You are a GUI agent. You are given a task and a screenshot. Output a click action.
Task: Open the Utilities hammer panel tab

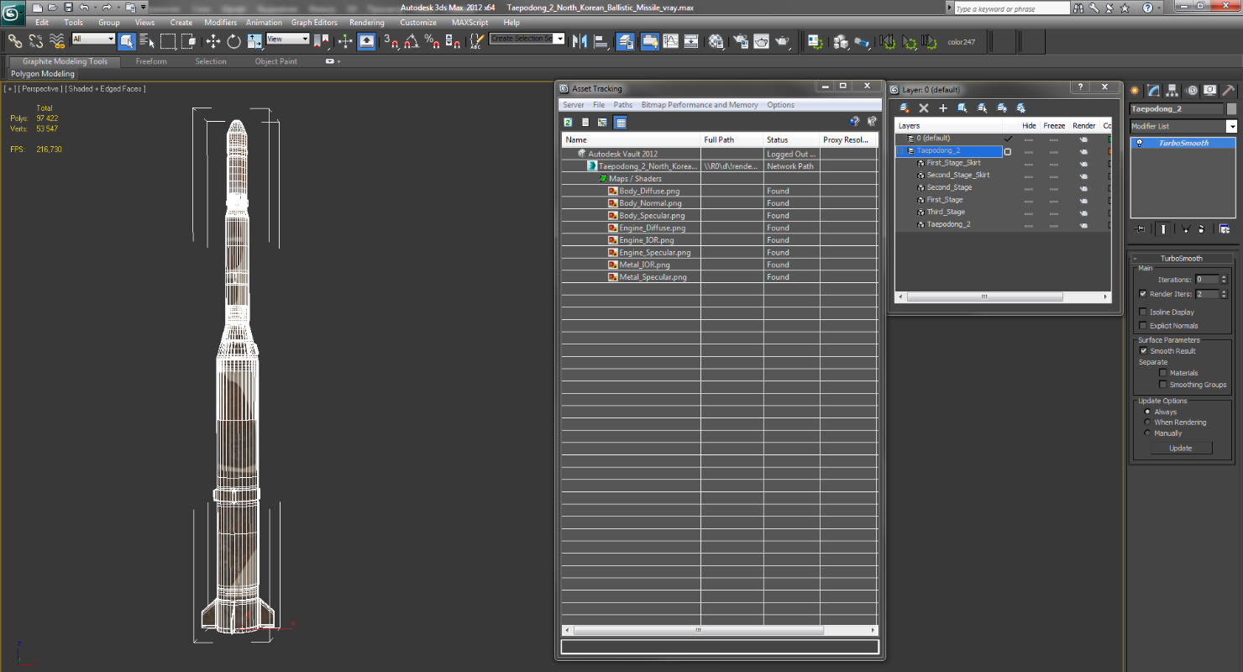[1228, 91]
